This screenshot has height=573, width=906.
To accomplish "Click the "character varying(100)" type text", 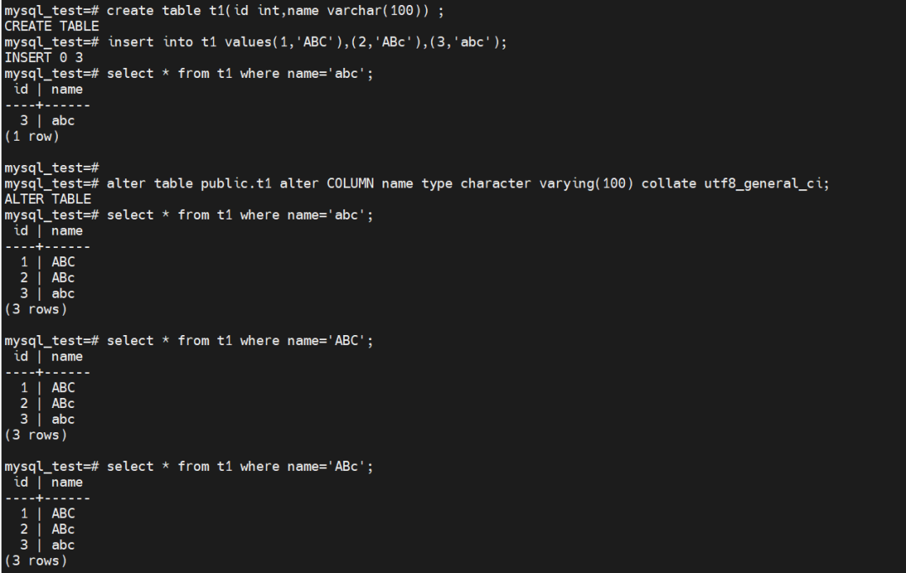I will pos(547,183).
